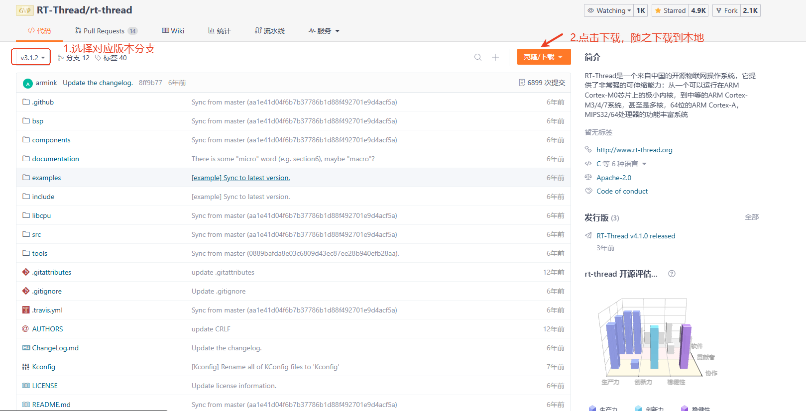Click the armink user avatar
This screenshot has height=411, width=806.
pos(28,83)
